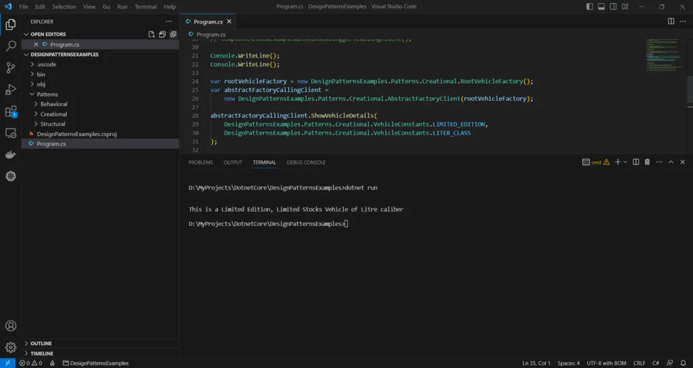
Task: Open the Edit menu
Action: point(40,7)
